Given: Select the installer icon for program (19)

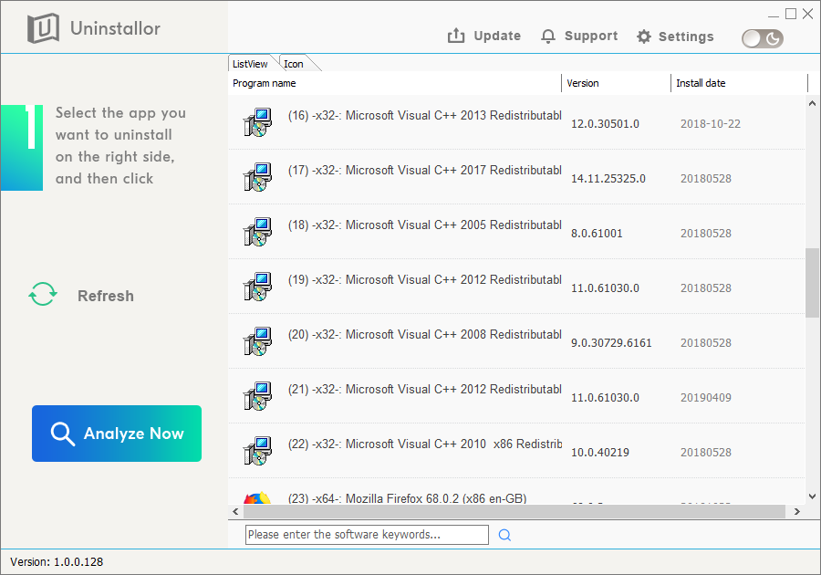Looking at the screenshot, I should pyautogui.click(x=257, y=287).
